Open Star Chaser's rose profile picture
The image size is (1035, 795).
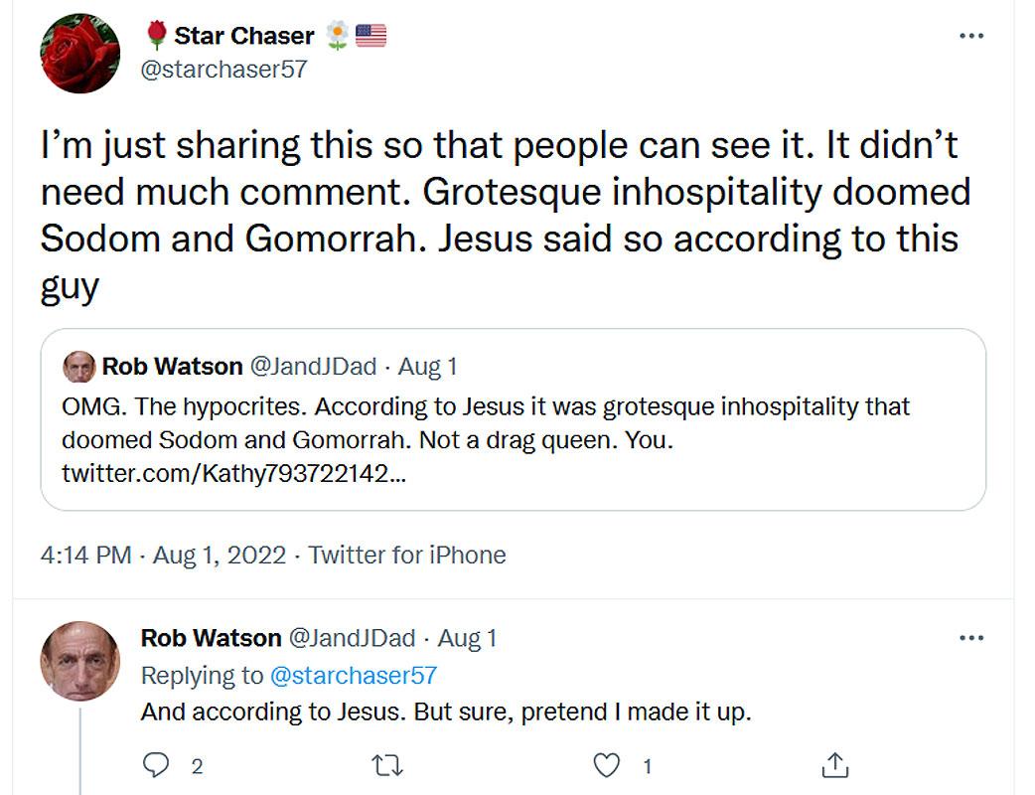(x=80, y=54)
